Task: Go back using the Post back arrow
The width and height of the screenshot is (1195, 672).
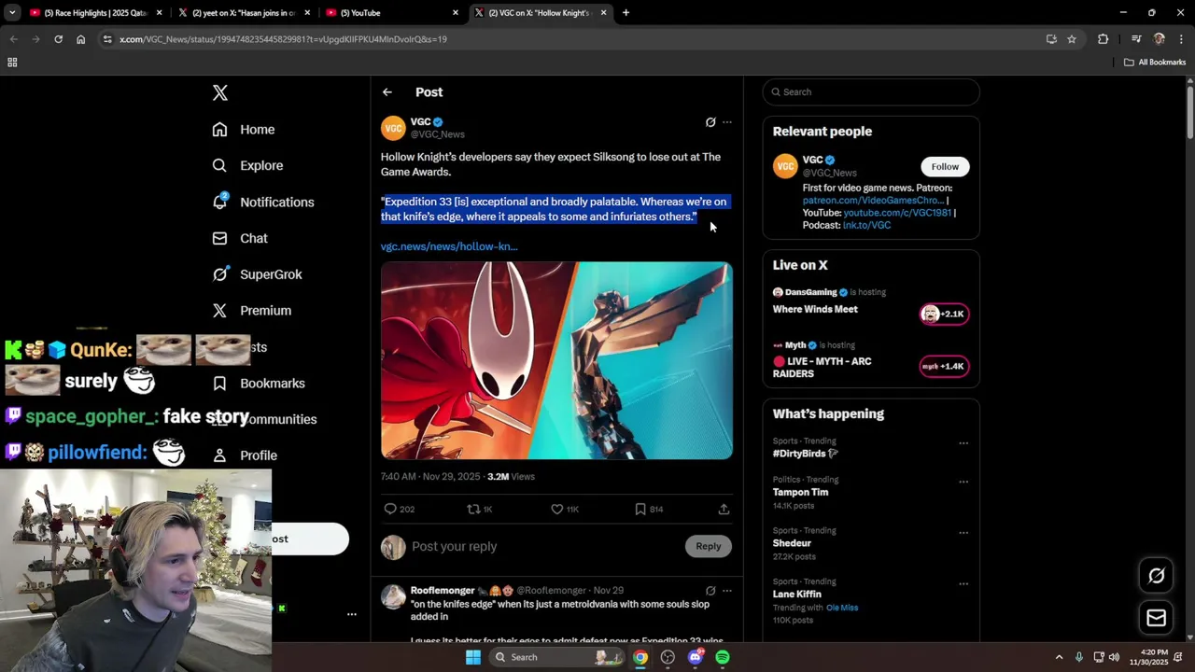Action: [x=387, y=92]
